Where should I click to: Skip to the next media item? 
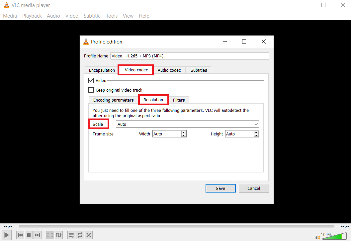point(37,235)
